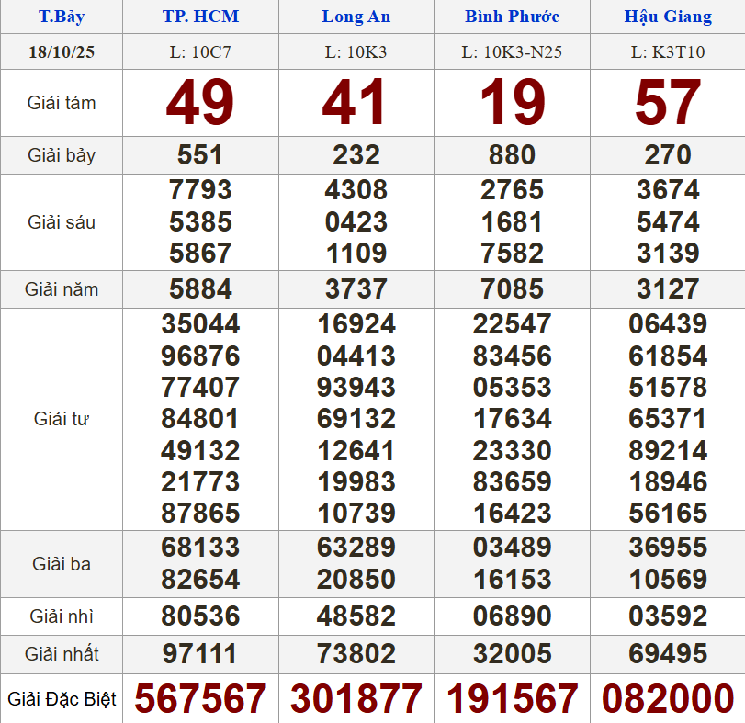Select Long An lottery code 10K3
Screen dimensions: 745x723
(356, 52)
